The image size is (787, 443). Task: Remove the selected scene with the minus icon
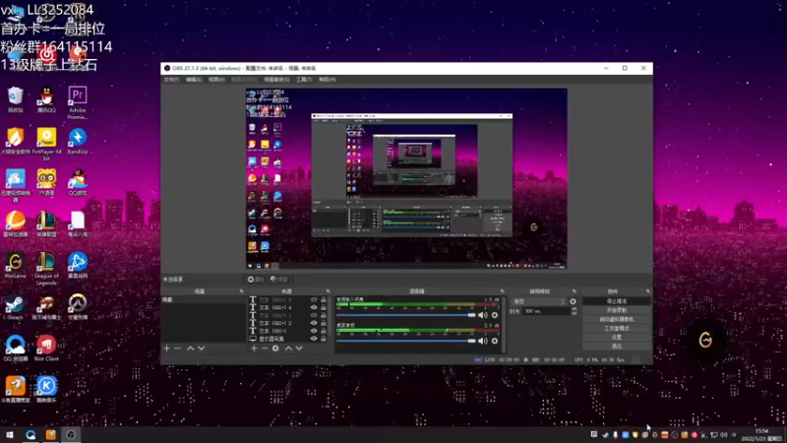coord(178,348)
